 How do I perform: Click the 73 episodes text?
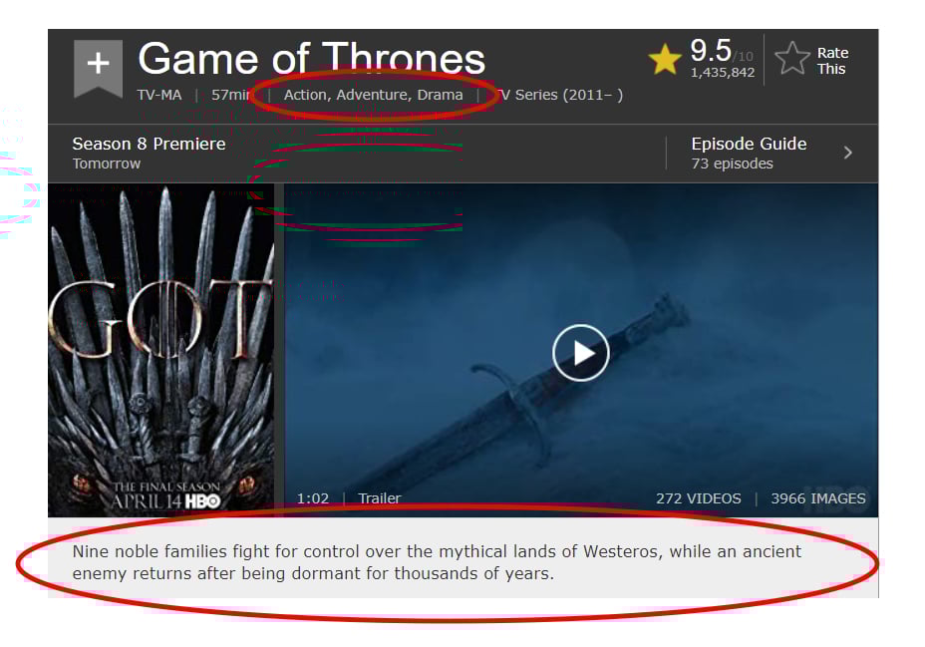(732, 163)
